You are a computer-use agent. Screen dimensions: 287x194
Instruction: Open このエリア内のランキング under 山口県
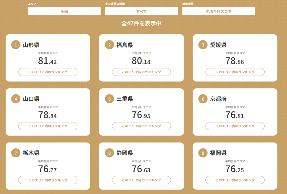point(48,126)
